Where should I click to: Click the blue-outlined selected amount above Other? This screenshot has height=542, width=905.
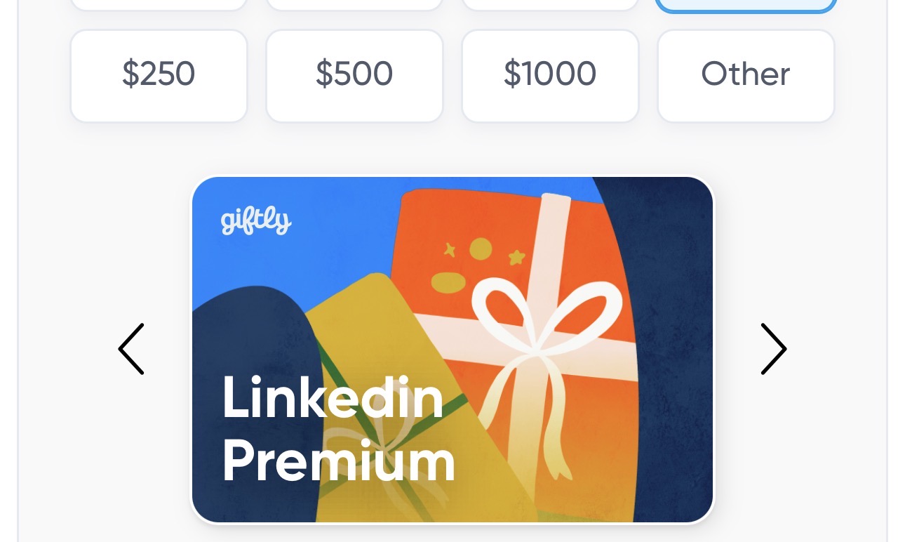[746, 6]
